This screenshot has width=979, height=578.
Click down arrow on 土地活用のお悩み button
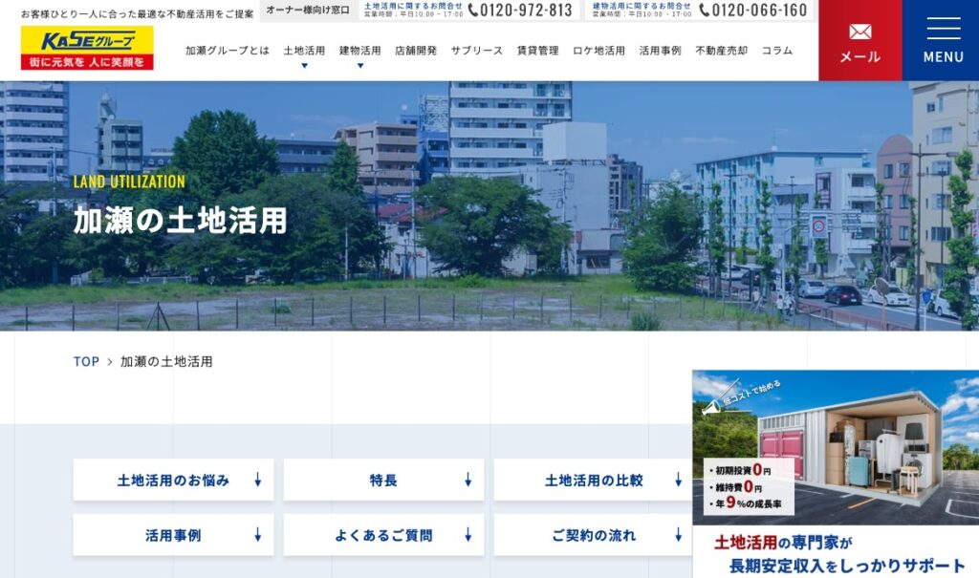[257, 480]
